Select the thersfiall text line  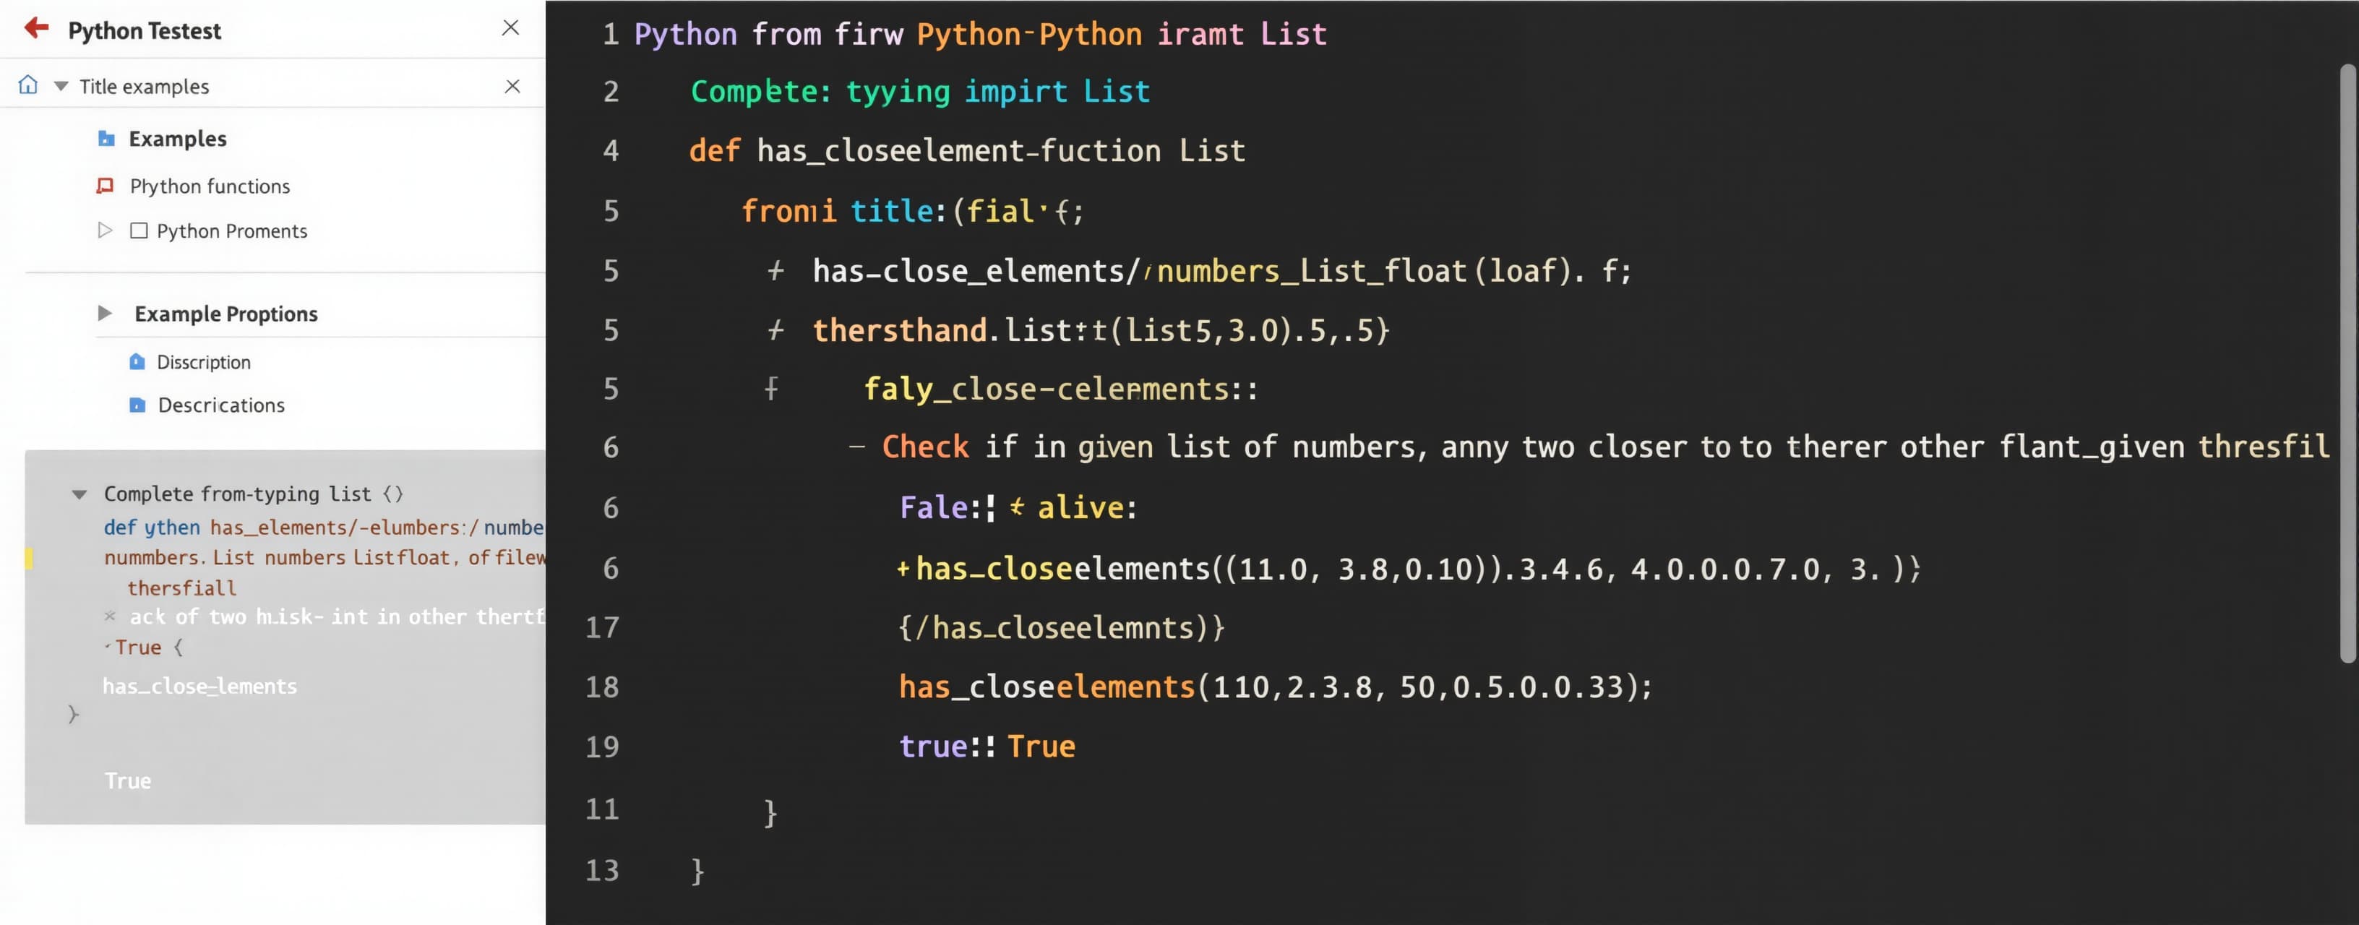coord(181,588)
